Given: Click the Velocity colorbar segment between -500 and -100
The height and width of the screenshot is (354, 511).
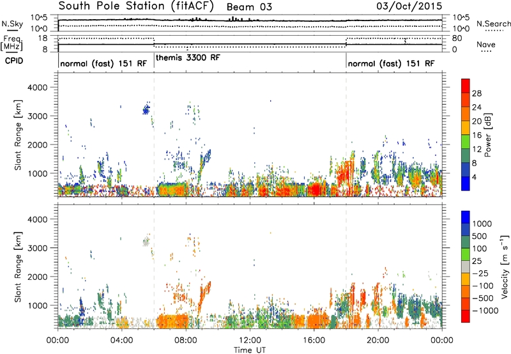Looking at the screenshot, I should (x=466, y=291).
